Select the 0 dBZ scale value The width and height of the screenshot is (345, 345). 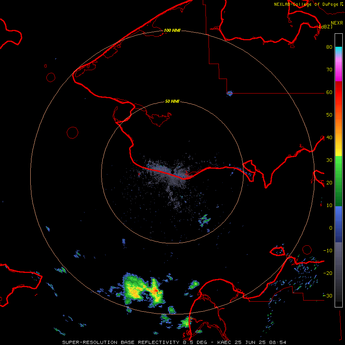331,228
